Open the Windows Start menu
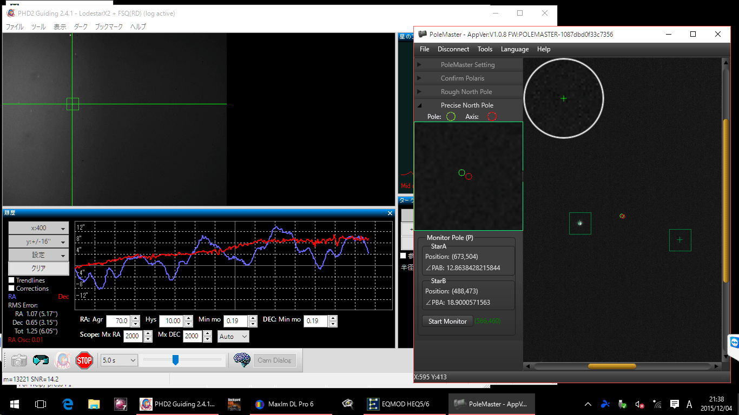The image size is (739, 415). 15,404
